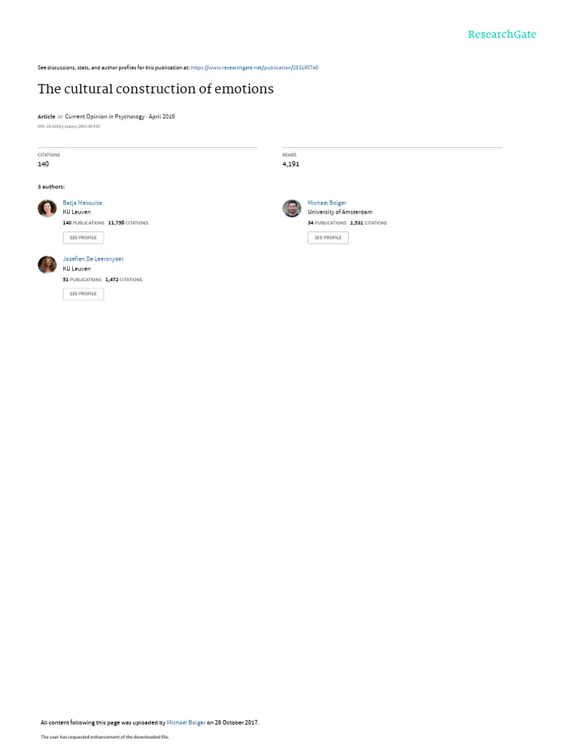
Task: Click the DOI text below the journal
Action: [68, 127]
